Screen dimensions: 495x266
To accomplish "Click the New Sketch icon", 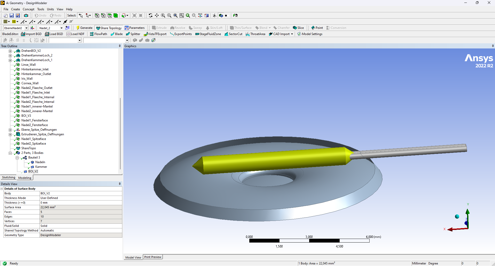I will point(67,28).
